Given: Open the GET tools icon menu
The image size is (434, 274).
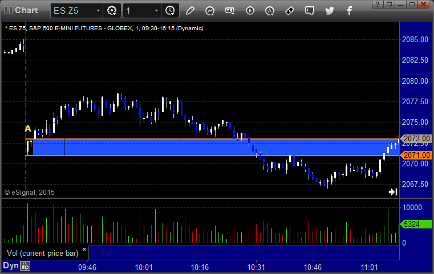Looking at the screenshot, I should [230, 11].
